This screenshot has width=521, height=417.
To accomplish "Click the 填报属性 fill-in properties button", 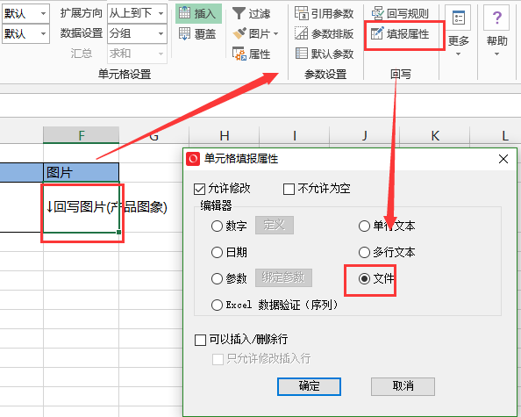I will click(x=400, y=34).
